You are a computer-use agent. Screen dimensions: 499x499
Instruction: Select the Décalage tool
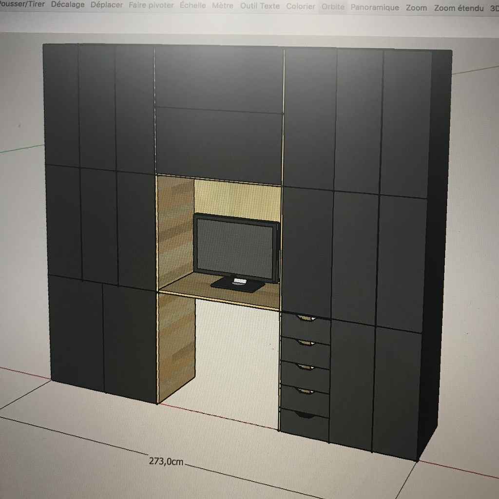[68, 4]
